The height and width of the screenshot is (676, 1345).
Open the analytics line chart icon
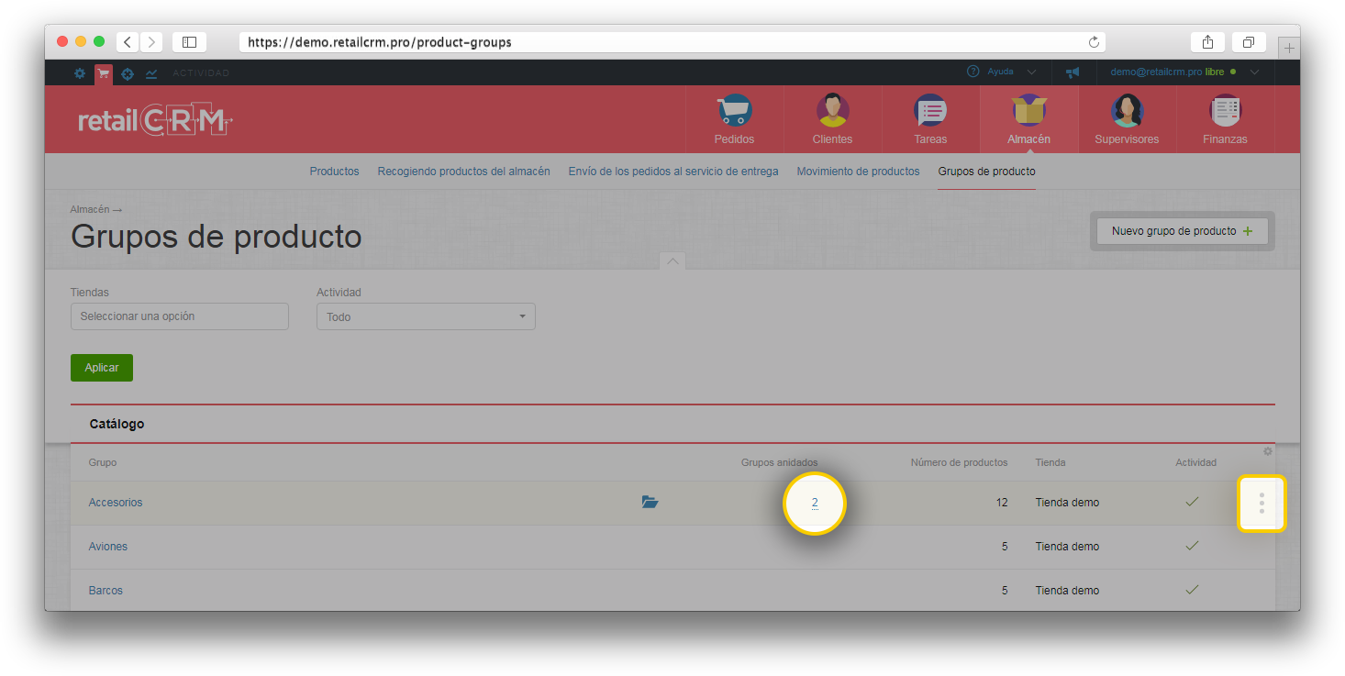point(151,72)
